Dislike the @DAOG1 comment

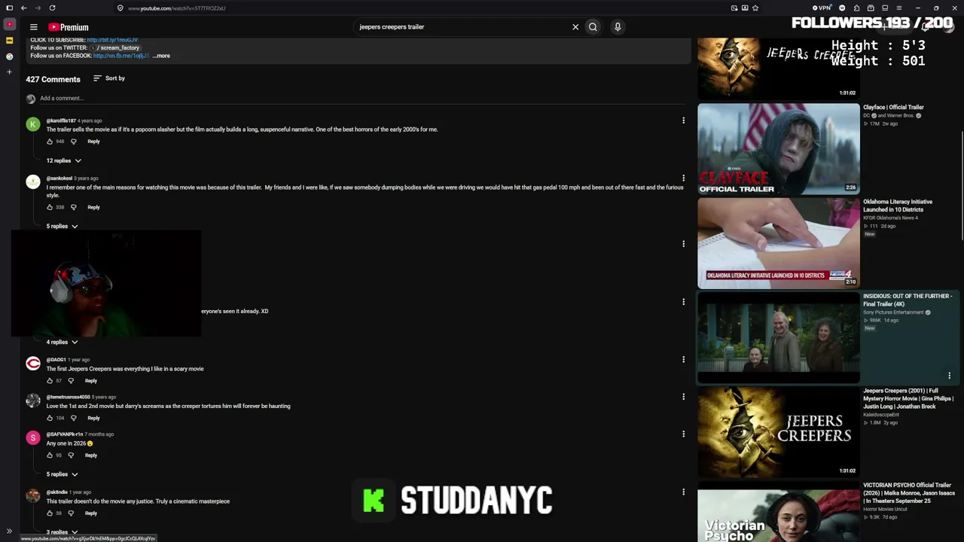pos(71,381)
